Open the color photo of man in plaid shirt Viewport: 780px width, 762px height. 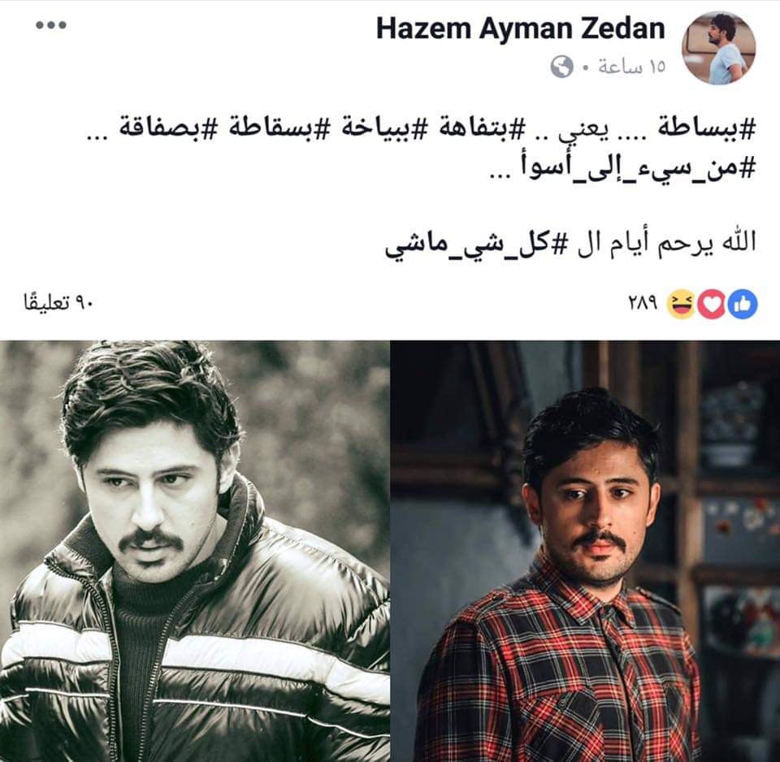[586, 551]
